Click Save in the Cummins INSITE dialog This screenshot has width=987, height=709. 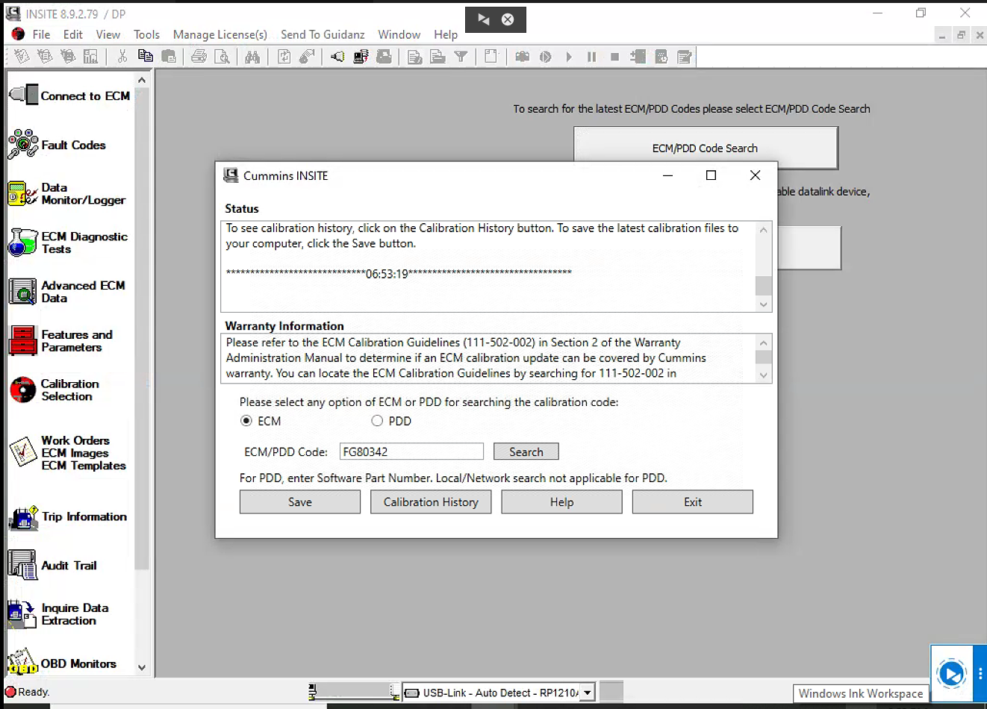coord(300,502)
